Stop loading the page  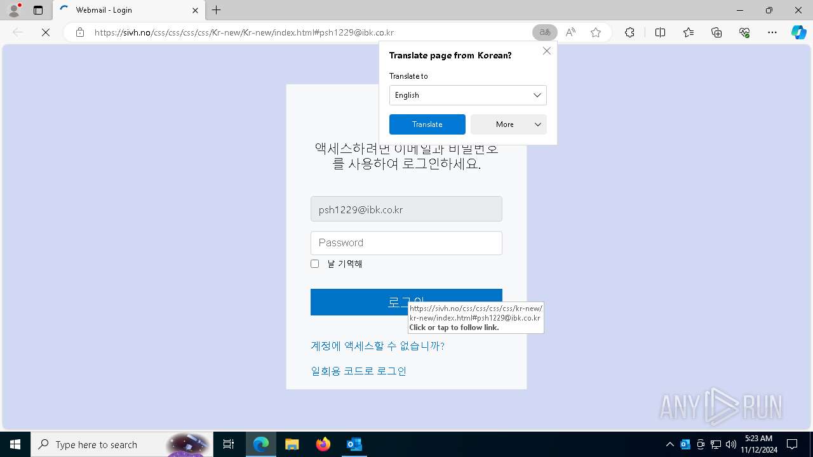pyautogui.click(x=46, y=32)
